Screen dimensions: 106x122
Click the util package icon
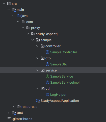pyautogui.click(x=43, y=88)
